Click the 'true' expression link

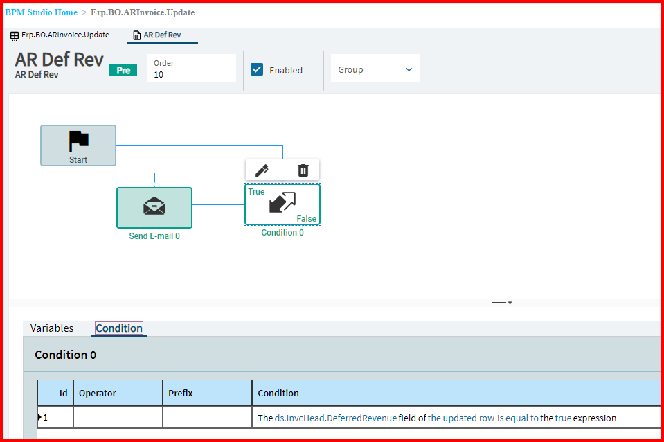click(563, 418)
